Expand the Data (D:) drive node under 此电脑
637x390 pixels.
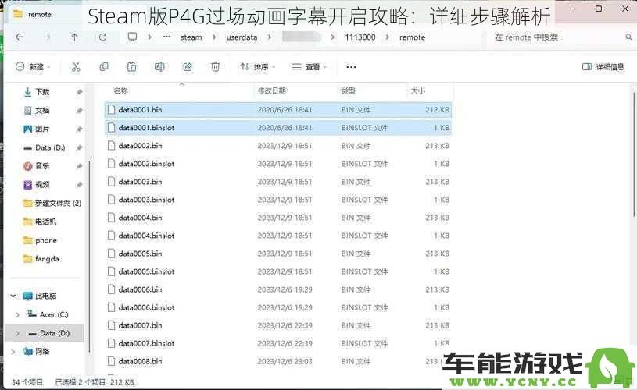pos(17,333)
